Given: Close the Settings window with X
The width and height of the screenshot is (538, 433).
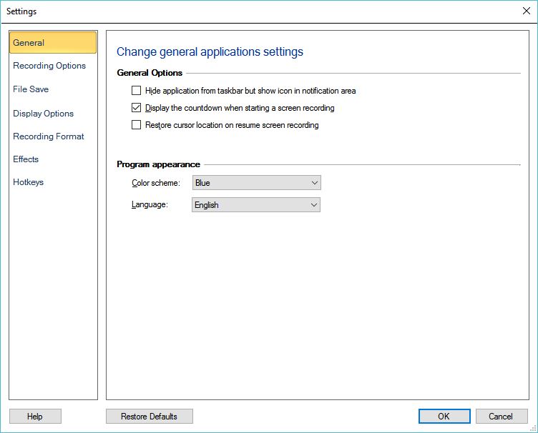Looking at the screenshot, I should (x=526, y=11).
